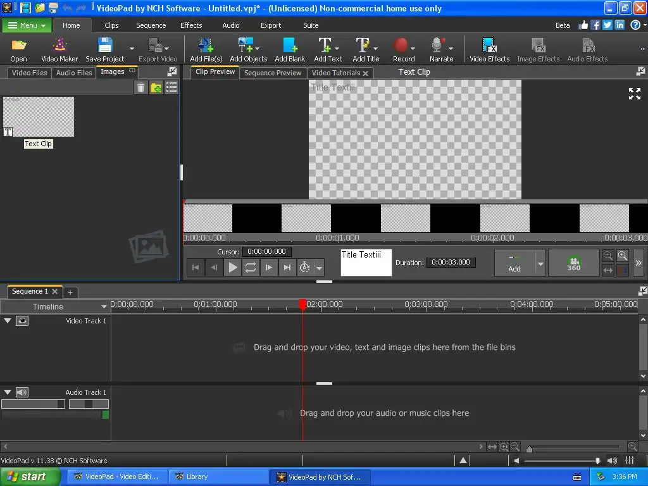Click the thumbs-up like icon
Viewport: 648px width, 486px height.
[583, 25]
